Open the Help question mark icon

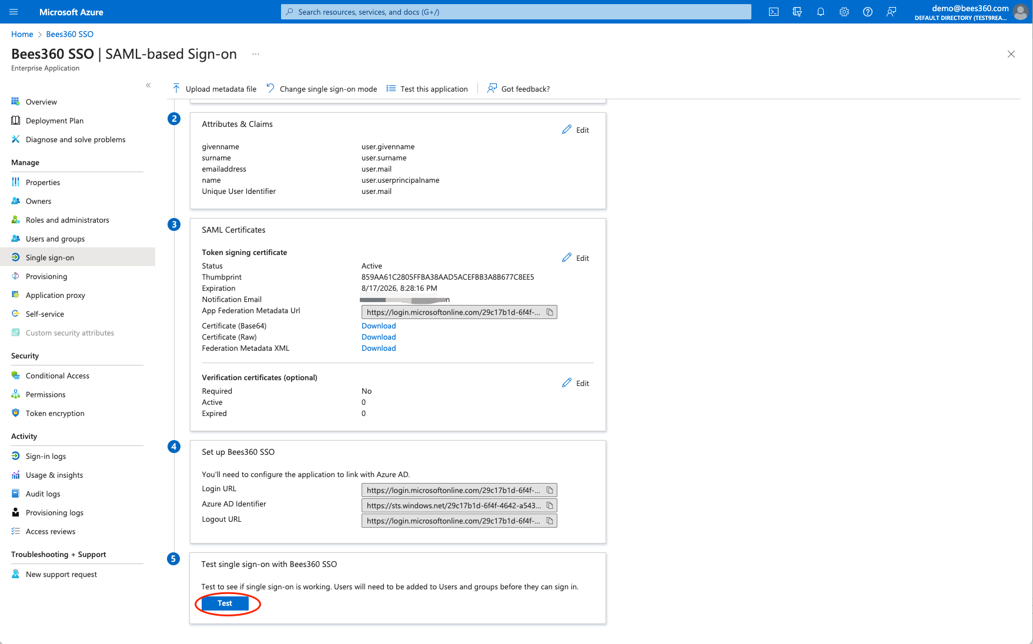(x=868, y=12)
